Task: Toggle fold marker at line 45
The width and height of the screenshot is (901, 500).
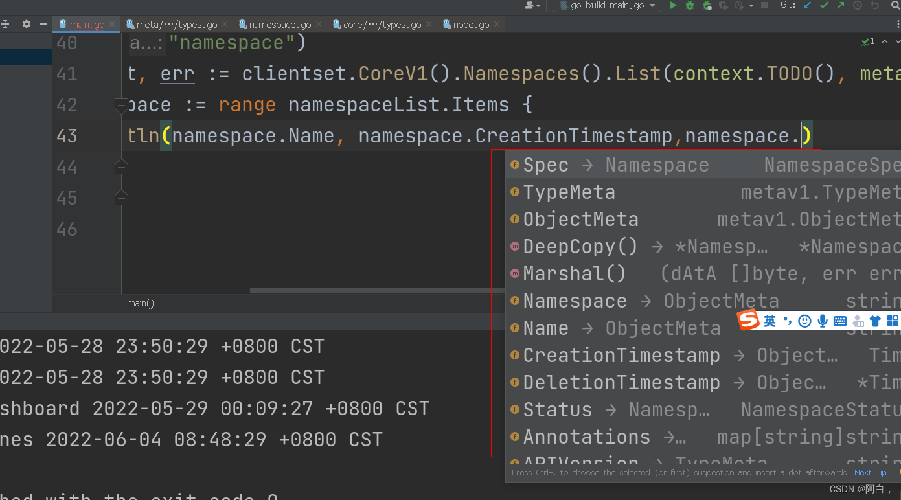Action: [x=121, y=198]
